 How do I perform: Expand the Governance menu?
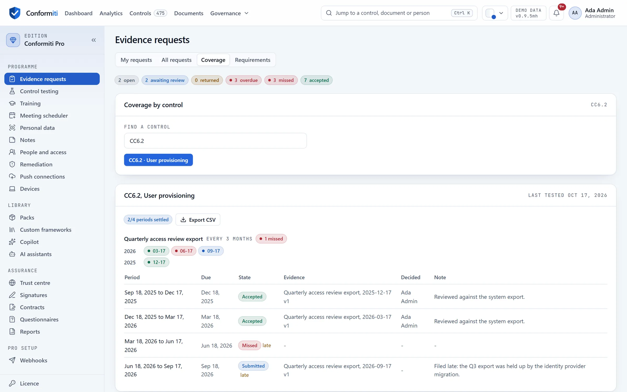coord(229,13)
